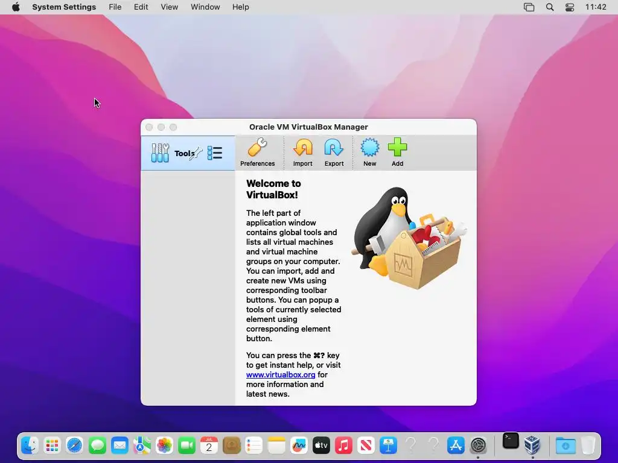This screenshot has height=463, width=618.
Task: Open the File menu
Action: (x=115, y=7)
